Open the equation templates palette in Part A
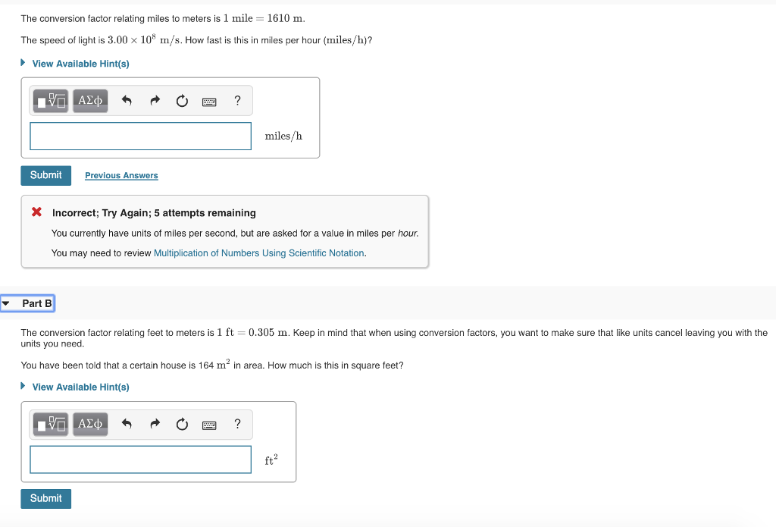The height and width of the screenshot is (527, 776). click(50, 100)
